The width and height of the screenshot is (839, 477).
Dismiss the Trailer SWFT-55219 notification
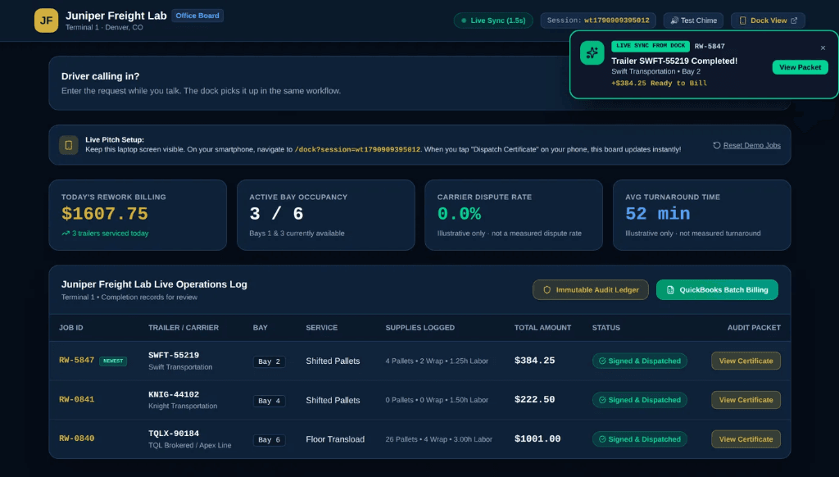tap(823, 48)
